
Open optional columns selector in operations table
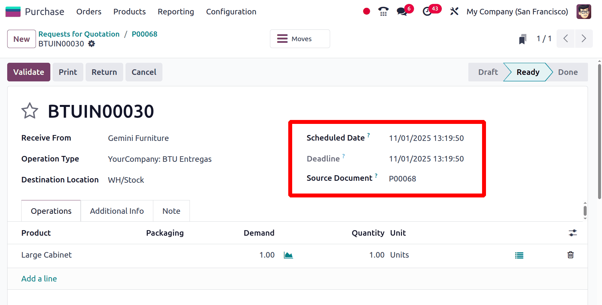tap(573, 233)
